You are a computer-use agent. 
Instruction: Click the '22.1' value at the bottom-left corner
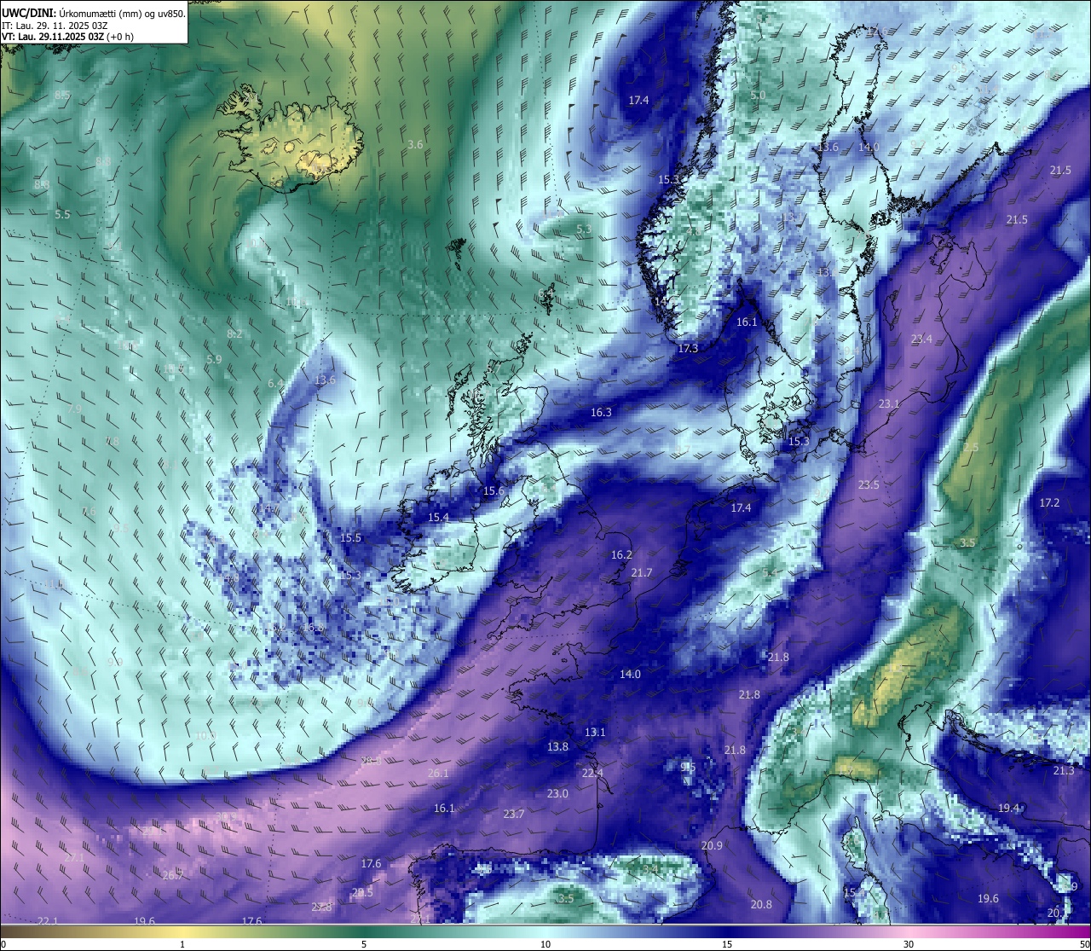pyautogui.click(x=48, y=920)
